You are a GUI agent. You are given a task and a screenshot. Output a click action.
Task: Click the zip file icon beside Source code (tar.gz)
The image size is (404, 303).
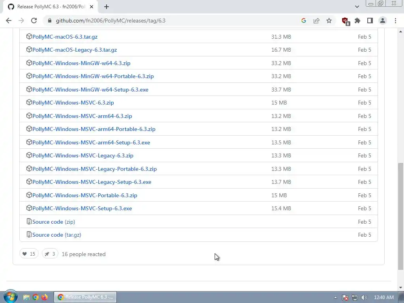click(x=29, y=234)
